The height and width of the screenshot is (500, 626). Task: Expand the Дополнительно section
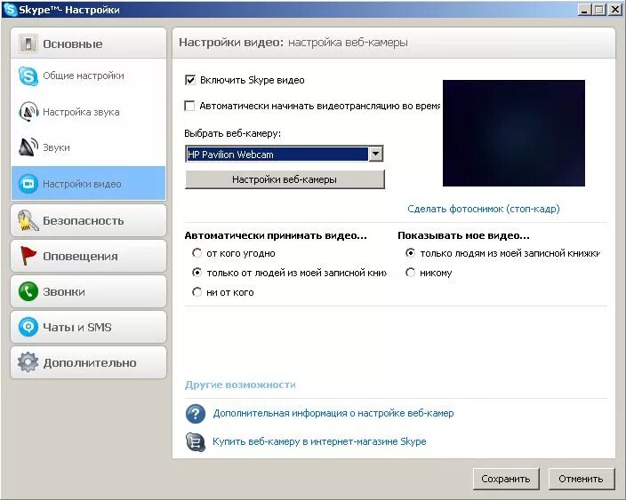88,362
